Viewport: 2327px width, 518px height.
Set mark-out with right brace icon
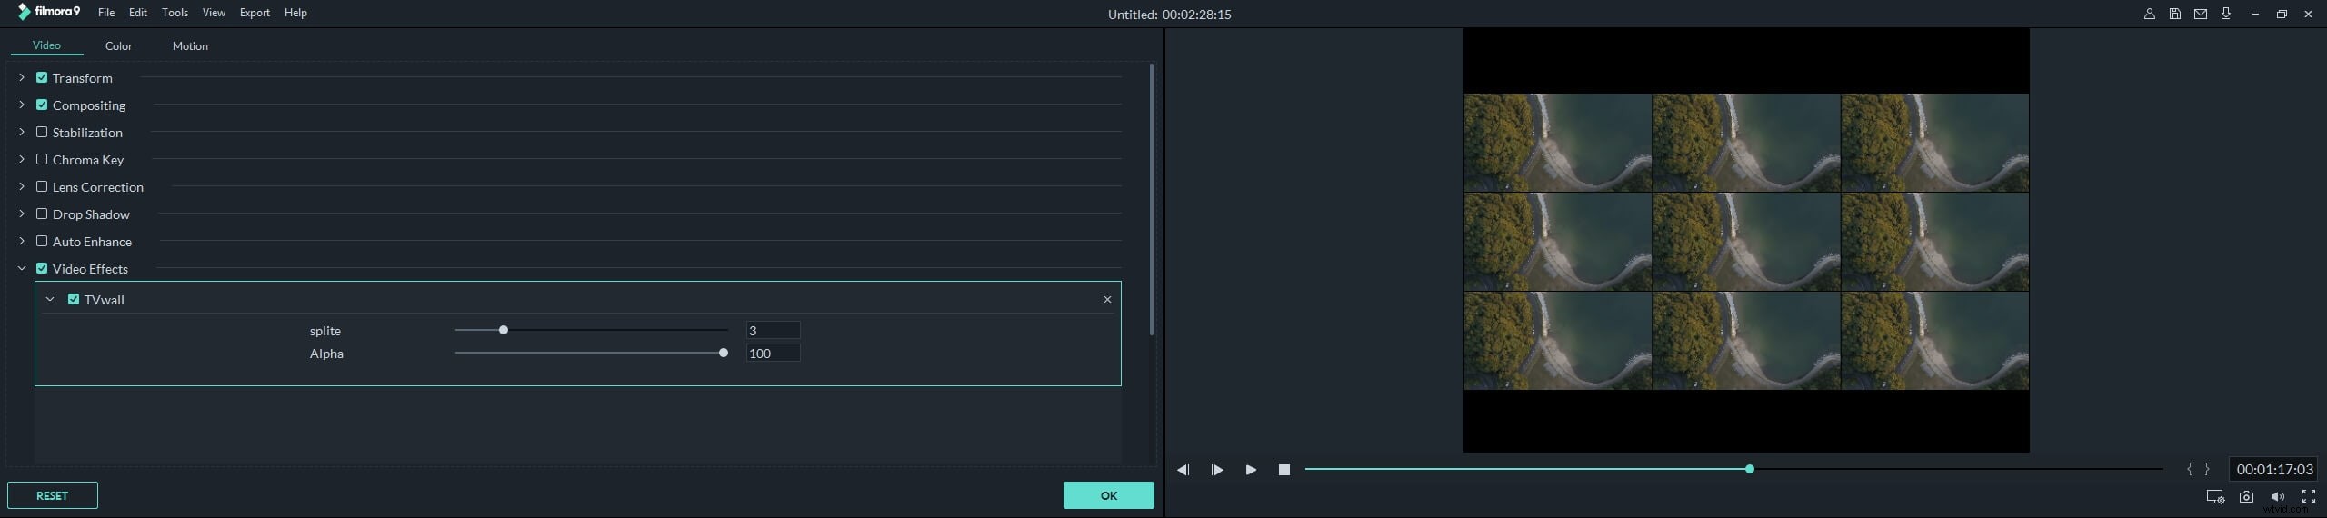[x=2206, y=469]
